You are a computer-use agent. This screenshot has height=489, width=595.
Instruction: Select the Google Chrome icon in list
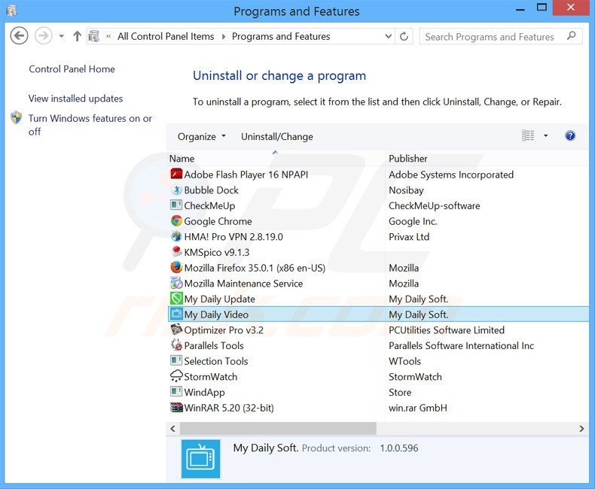[x=176, y=221]
